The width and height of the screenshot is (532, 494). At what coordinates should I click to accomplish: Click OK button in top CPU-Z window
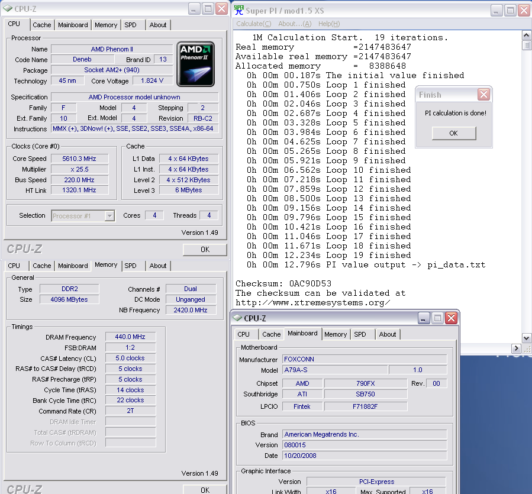click(205, 250)
